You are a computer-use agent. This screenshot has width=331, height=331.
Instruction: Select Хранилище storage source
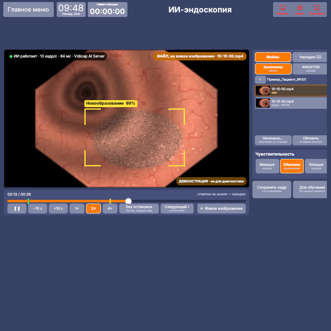pos(273,69)
